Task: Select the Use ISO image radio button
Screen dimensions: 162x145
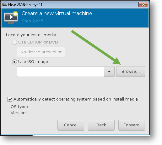Action: pos(14,62)
